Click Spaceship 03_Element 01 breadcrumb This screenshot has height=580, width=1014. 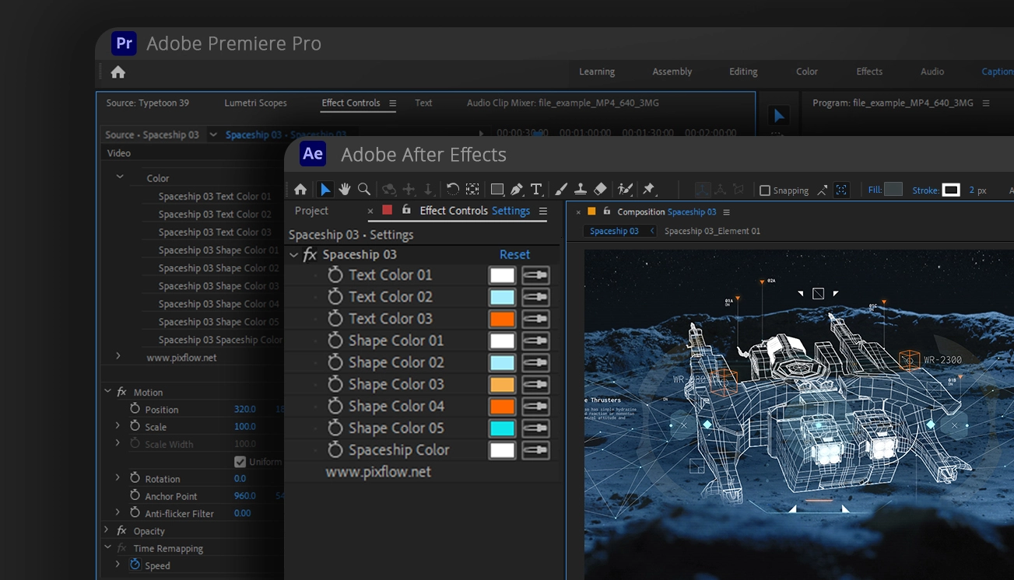[712, 231]
